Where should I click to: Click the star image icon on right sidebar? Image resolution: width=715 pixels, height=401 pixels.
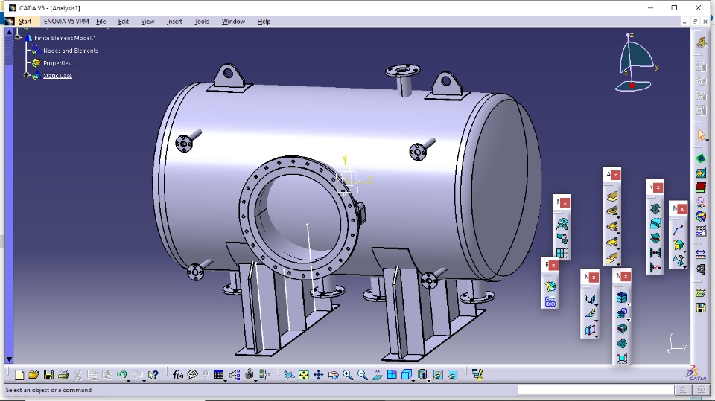[x=701, y=173]
